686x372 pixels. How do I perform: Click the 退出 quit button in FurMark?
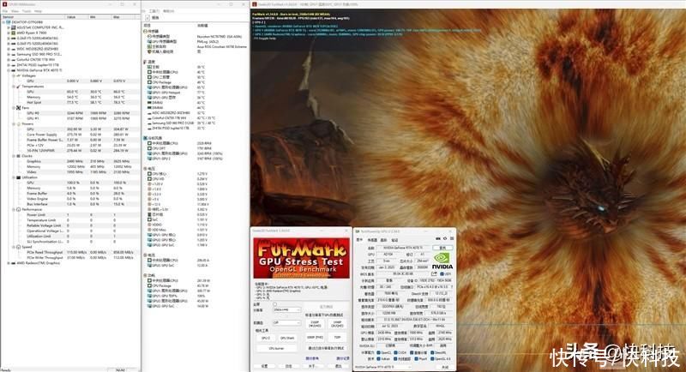(339, 366)
